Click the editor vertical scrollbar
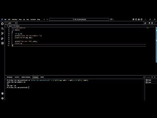The image size is (157, 118). [x=156, y=45]
